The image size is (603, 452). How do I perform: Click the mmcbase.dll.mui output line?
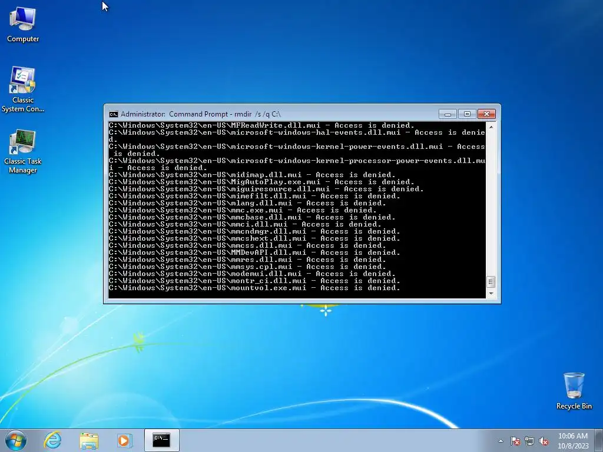coord(252,217)
